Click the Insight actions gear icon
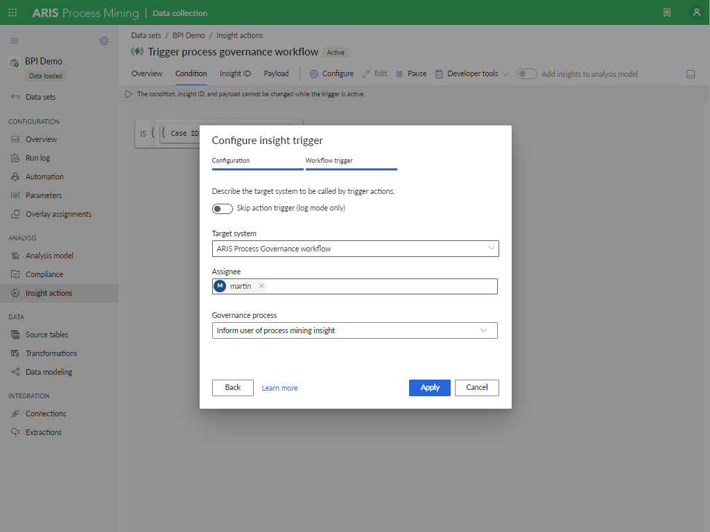This screenshot has height=532, width=710. point(15,293)
